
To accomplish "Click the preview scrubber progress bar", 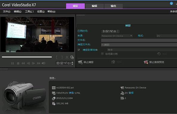I will [27, 57].
